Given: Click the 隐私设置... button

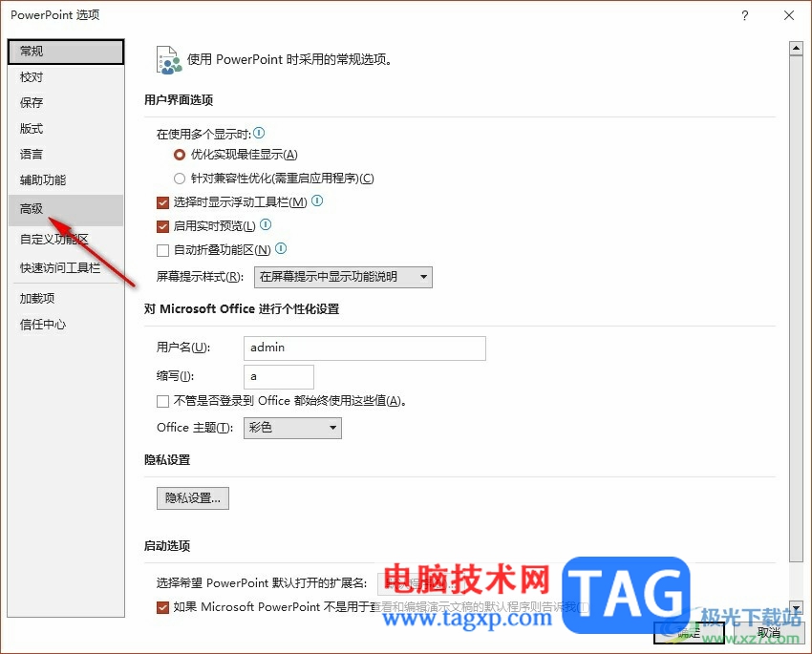Looking at the screenshot, I should tap(193, 498).
